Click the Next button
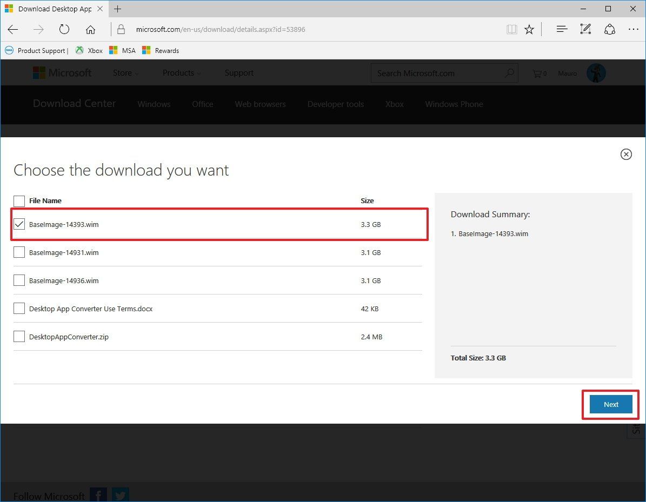 tap(610, 404)
